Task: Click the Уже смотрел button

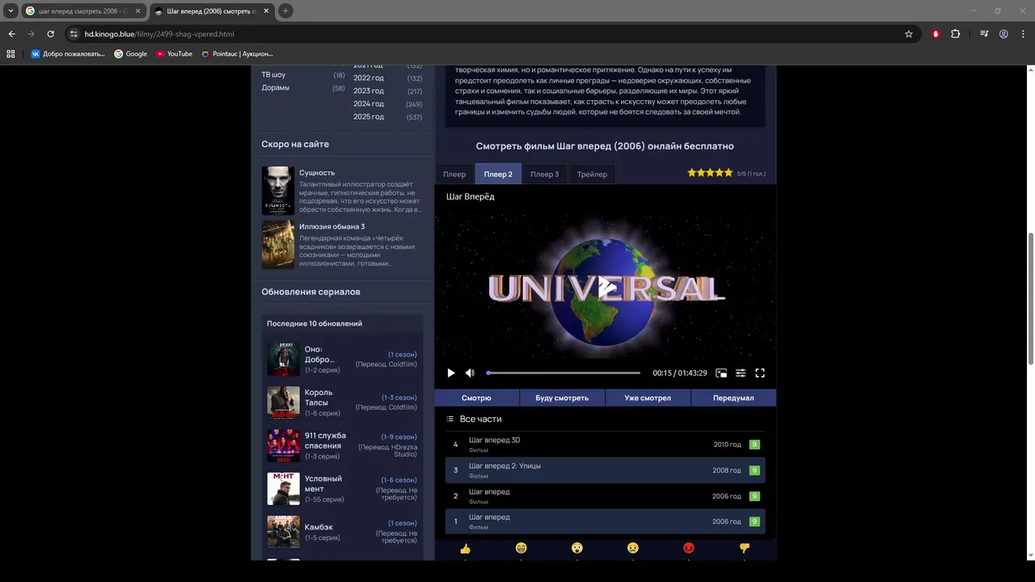Action: [648, 398]
